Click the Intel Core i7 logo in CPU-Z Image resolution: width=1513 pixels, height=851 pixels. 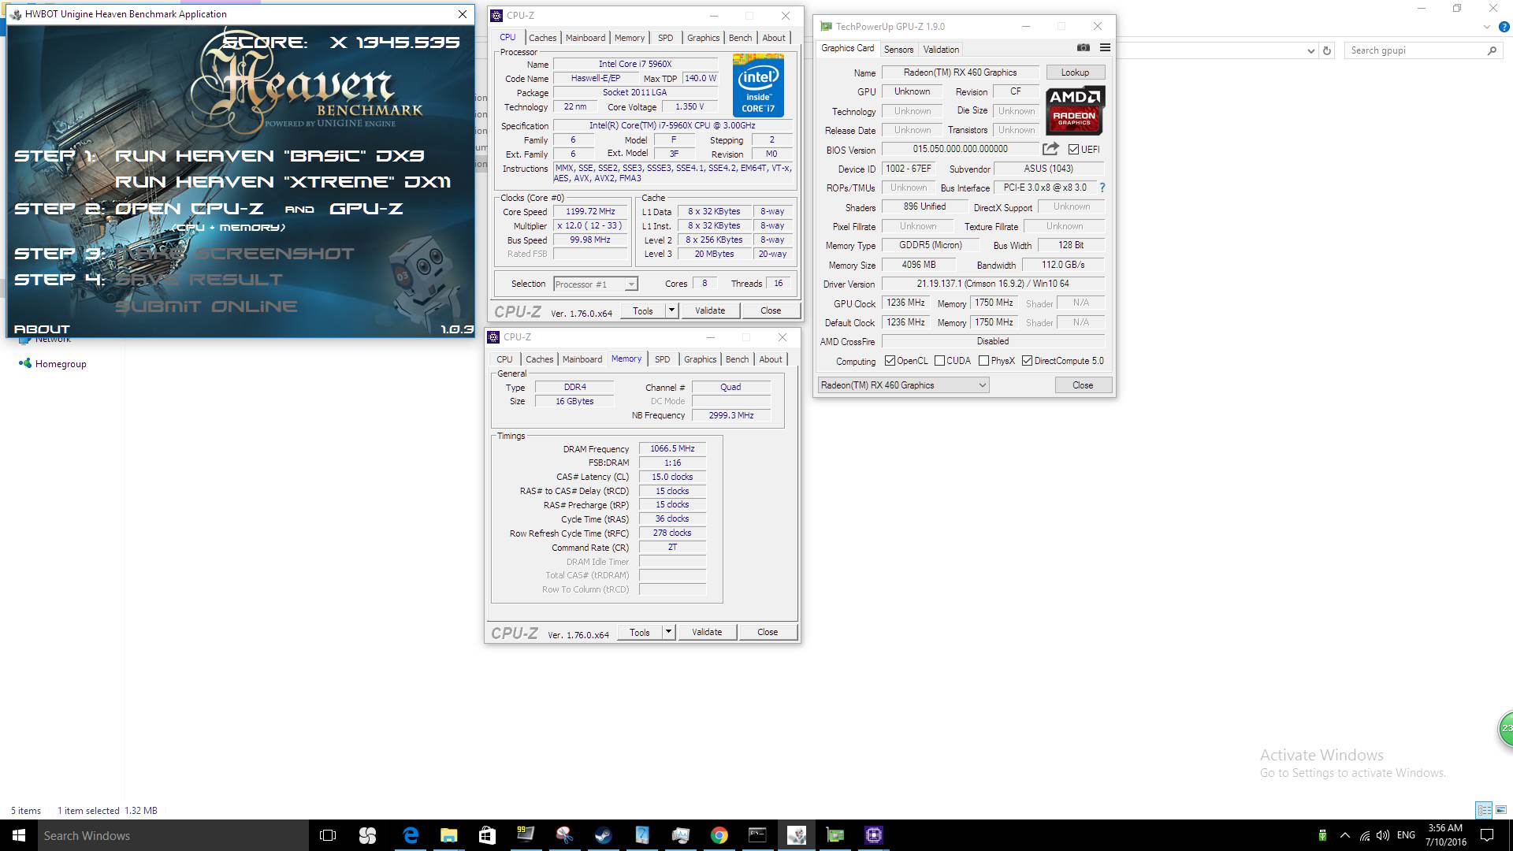coord(757,85)
